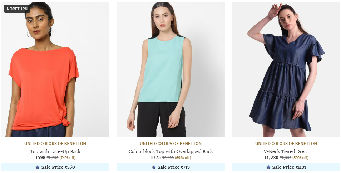Click the ₹1,230 price of tiered dress
Image resolution: width=341 pixels, height=173 pixels.
point(271,158)
